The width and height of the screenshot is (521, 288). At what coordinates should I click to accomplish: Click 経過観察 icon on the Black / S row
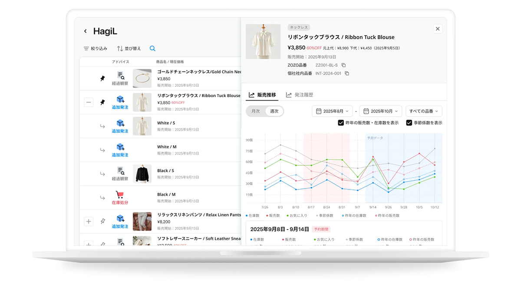[120, 174]
